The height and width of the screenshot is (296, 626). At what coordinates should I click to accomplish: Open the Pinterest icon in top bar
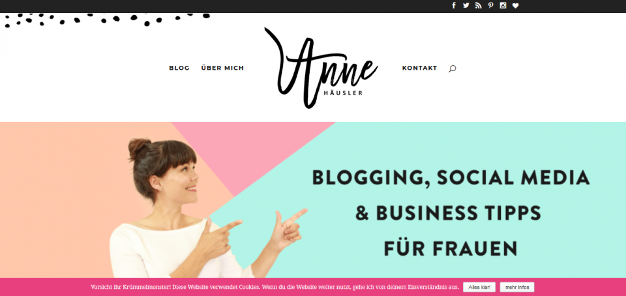[490, 6]
